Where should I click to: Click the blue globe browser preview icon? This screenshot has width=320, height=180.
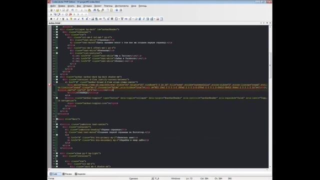click(116, 10)
